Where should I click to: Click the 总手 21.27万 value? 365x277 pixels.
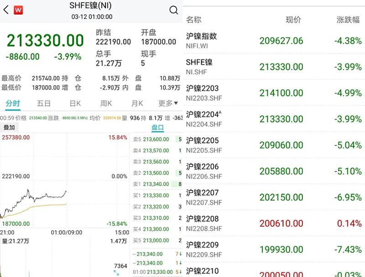point(109,63)
